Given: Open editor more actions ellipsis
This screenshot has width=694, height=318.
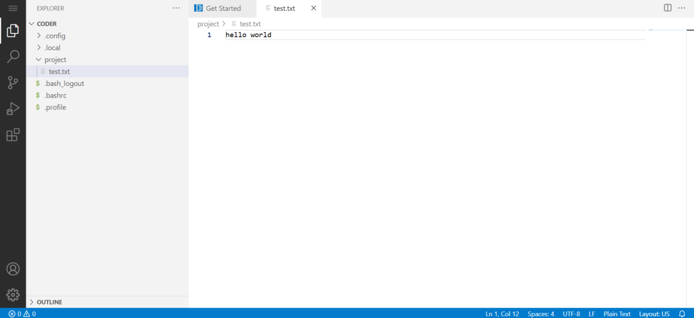Looking at the screenshot, I should pyautogui.click(x=681, y=8).
